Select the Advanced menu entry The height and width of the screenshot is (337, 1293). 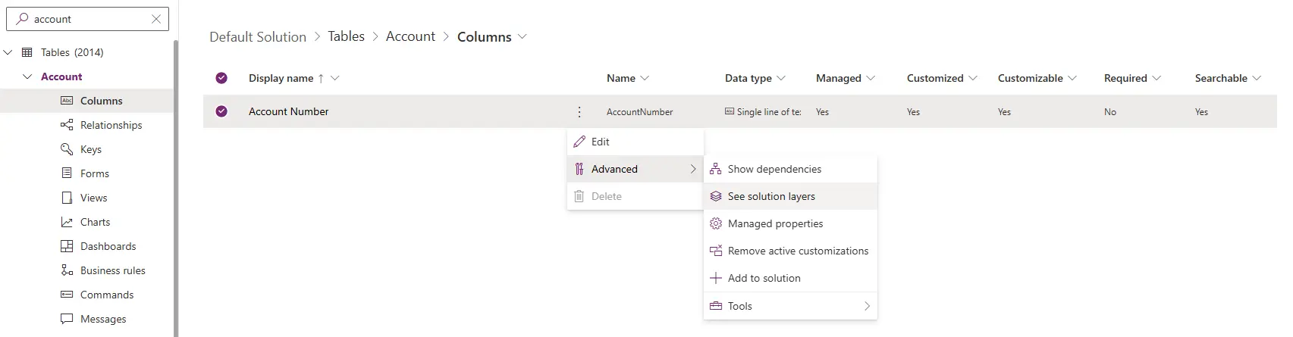[636, 169]
